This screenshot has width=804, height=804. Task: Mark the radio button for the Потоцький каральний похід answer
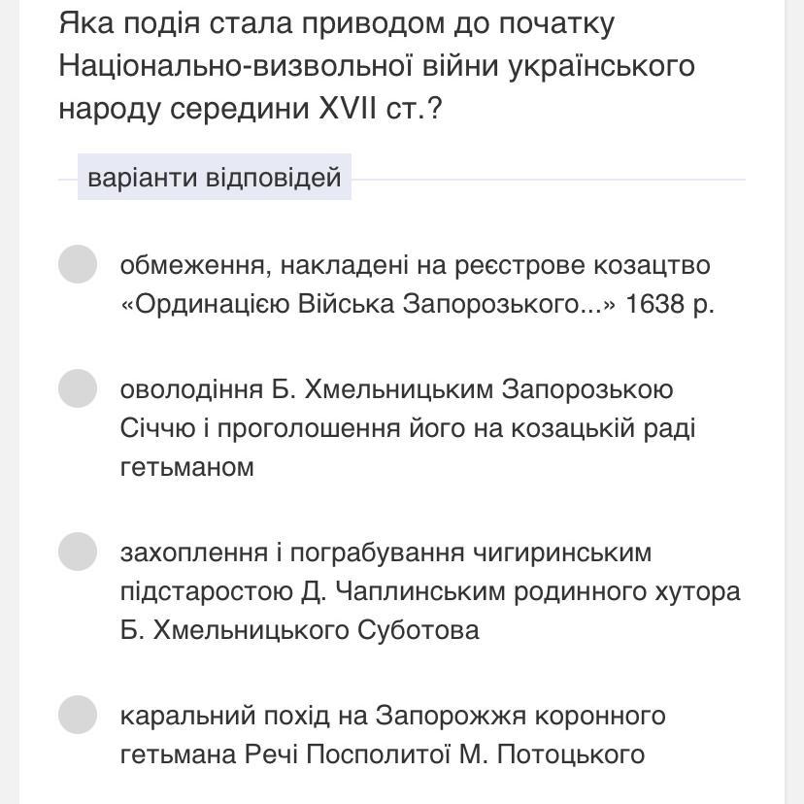[78, 715]
